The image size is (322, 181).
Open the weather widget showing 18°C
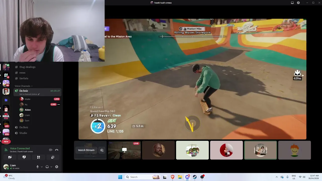point(9,177)
